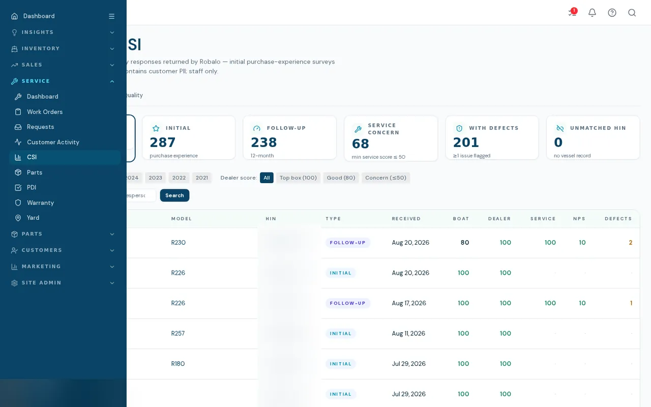Filter dealer score Top box (100)
The width and height of the screenshot is (651, 407).
coord(298,178)
